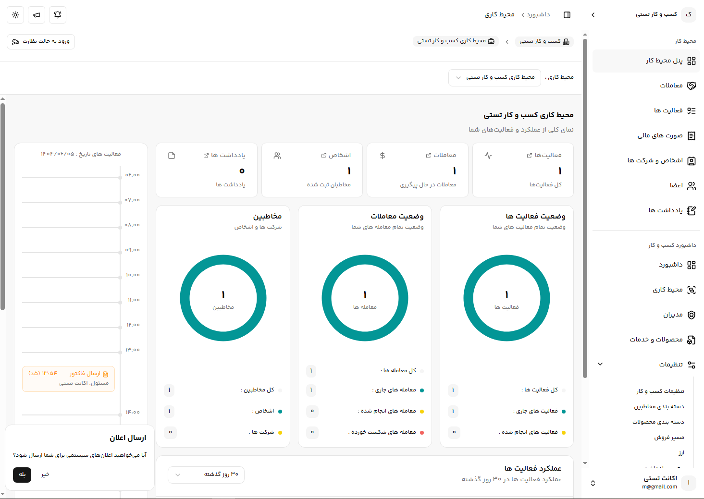Click the صورت های مالی invoices icon

tap(692, 135)
